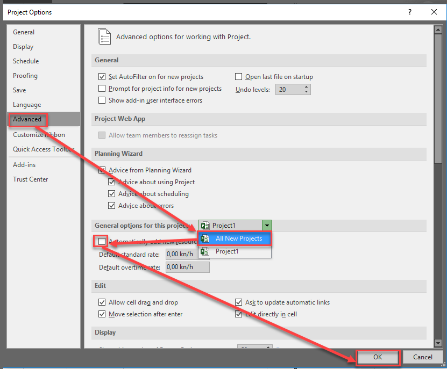447x369 pixels.
Task: Toggle Automatically add new resources checkbox
Action: click(102, 242)
